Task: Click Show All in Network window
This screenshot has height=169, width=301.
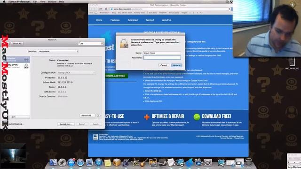Action: click(x=17, y=44)
